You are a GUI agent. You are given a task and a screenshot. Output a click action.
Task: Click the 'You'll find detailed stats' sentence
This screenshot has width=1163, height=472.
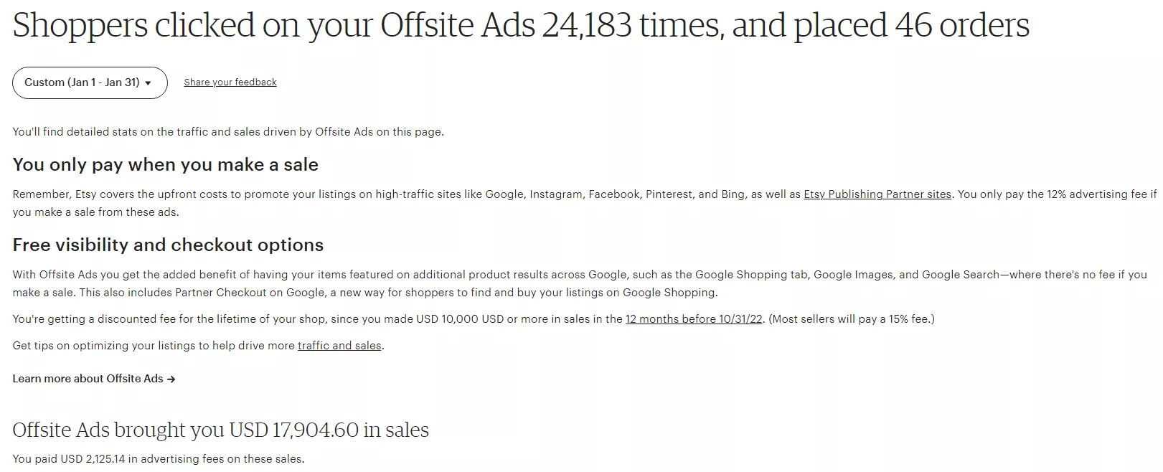click(228, 132)
